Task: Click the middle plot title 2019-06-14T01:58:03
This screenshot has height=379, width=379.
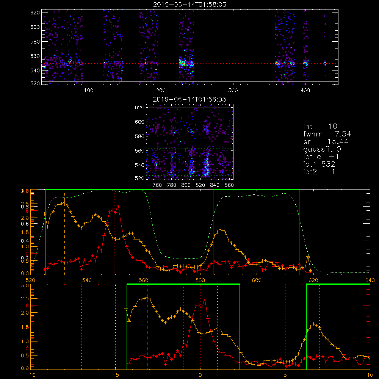Action: pyautogui.click(x=189, y=99)
